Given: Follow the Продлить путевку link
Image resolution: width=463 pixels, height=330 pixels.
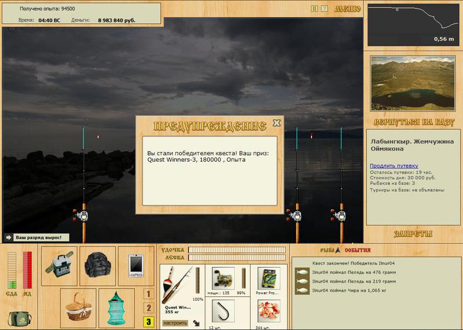Looking at the screenshot, I should (394, 166).
